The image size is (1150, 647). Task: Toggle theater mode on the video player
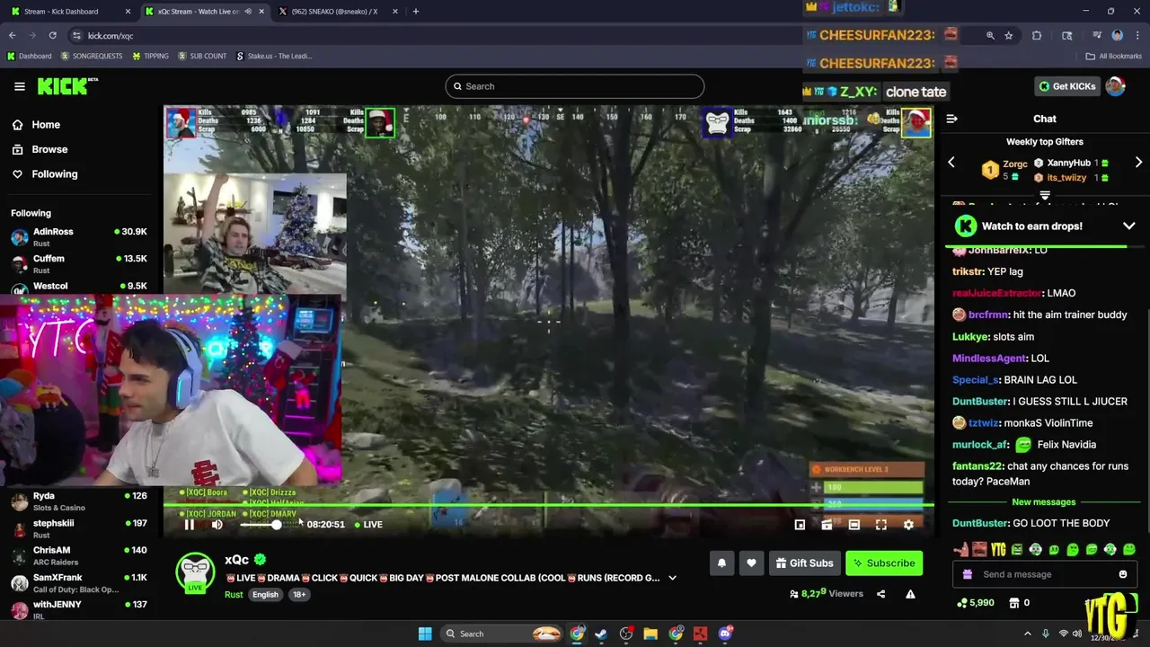[x=854, y=525]
